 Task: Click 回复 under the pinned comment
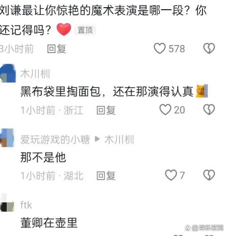point(57,49)
